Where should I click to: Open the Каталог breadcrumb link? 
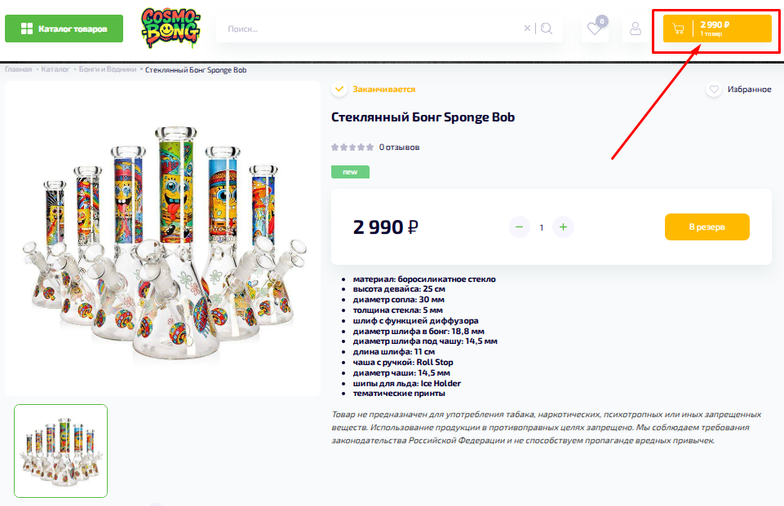pos(55,69)
